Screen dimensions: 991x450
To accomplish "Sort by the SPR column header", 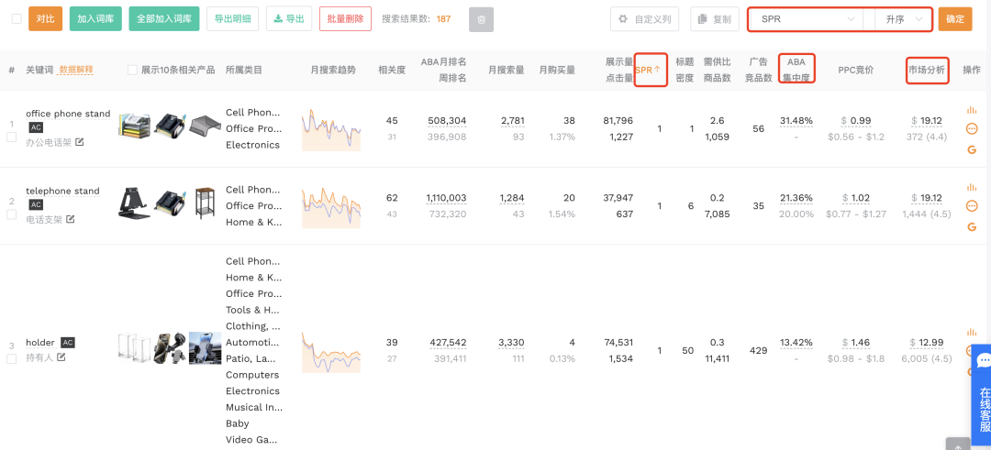I will (x=650, y=70).
